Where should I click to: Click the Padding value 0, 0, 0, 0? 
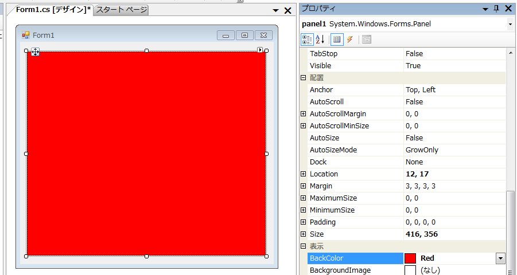pyautogui.click(x=421, y=222)
